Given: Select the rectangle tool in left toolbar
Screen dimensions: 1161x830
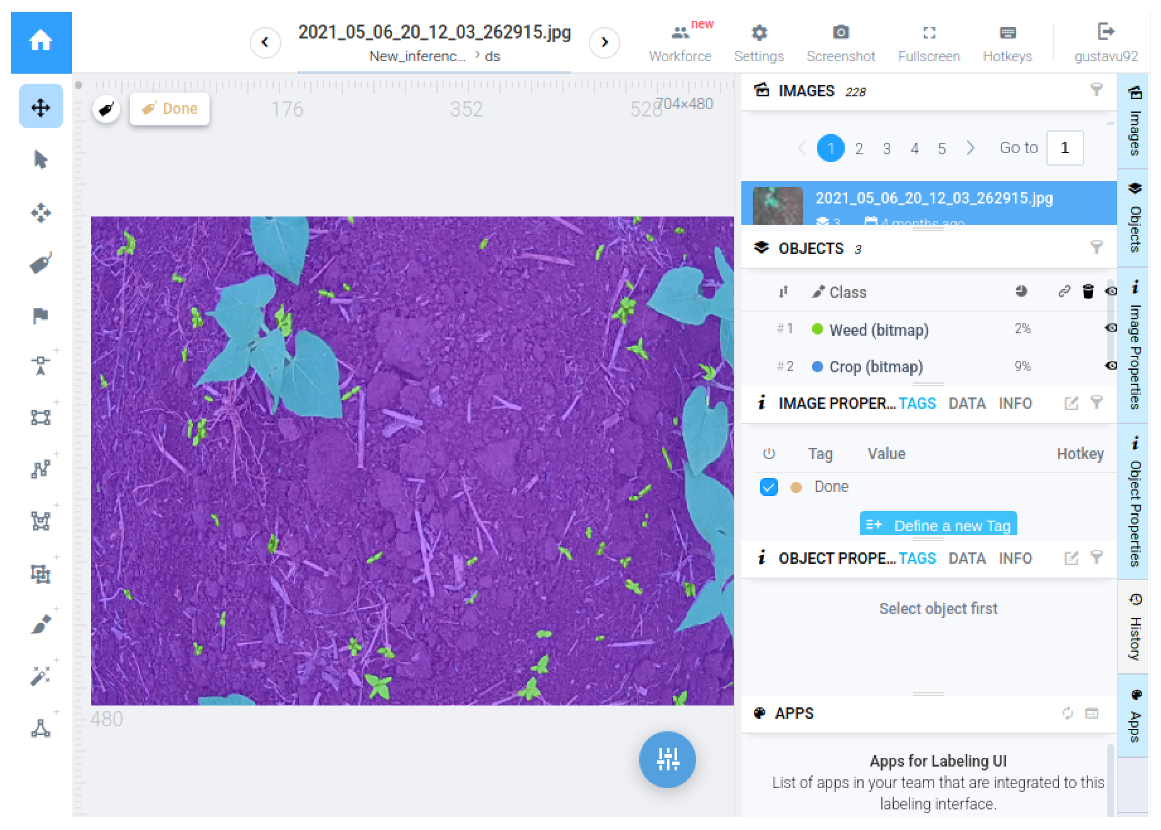Looking at the screenshot, I should coord(41,417).
